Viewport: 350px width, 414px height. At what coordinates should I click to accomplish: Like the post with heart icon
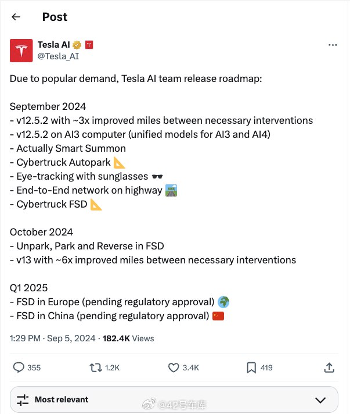pos(174,367)
